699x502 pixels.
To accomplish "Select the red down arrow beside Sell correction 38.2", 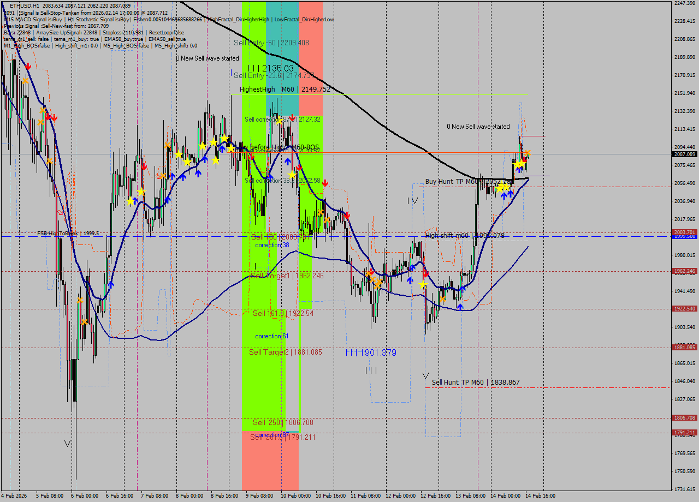I will [x=325, y=182].
